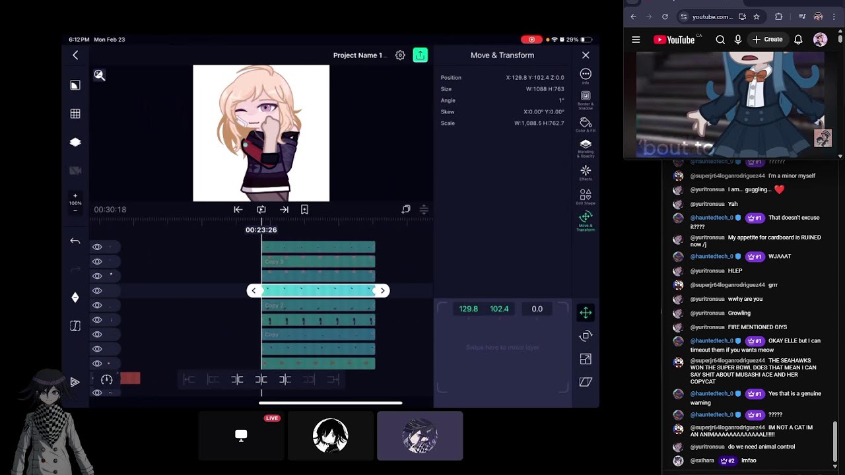Viewport: 845px width, 475px height.
Task: Toggle visibility of layer below Copy 2
Action: pos(97,320)
